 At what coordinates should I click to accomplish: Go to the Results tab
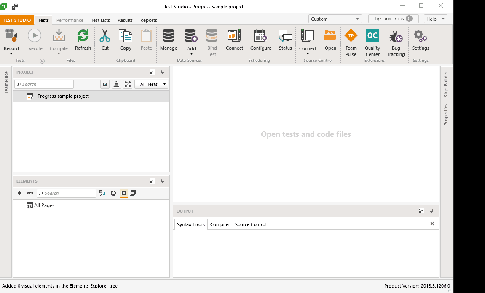125,20
